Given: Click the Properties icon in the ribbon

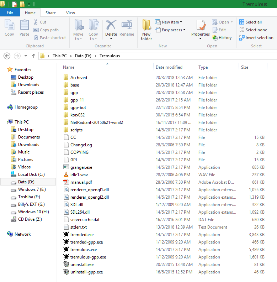Looking at the screenshot, I should tap(201, 26).
